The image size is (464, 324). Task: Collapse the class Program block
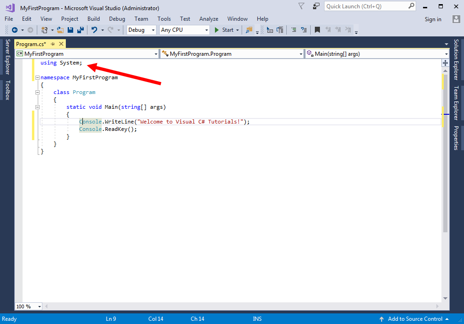coord(37,92)
